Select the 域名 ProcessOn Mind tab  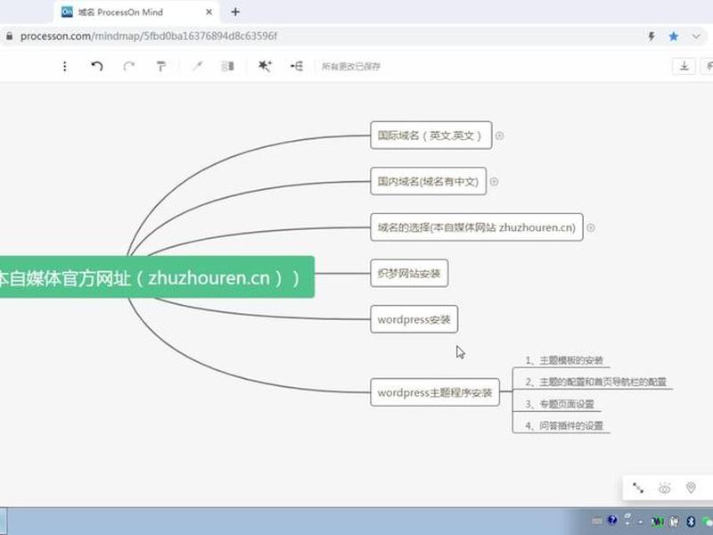(136, 12)
